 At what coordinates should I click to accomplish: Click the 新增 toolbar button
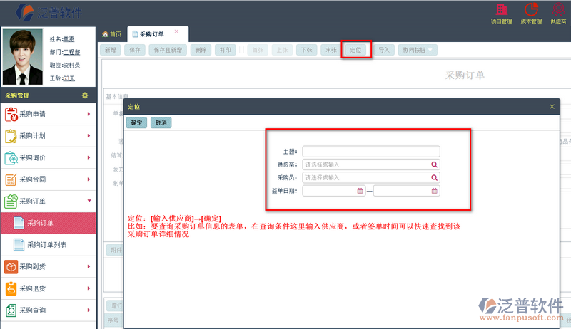111,50
